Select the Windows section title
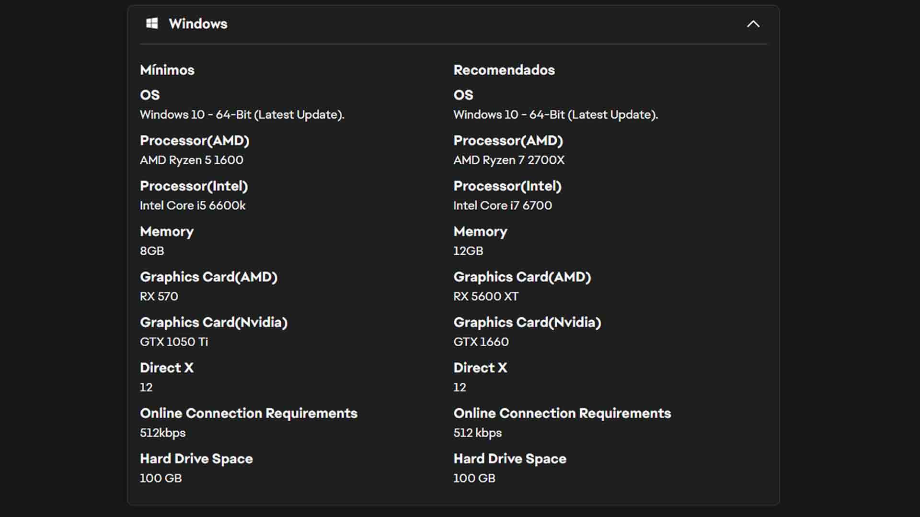The width and height of the screenshot is (920, 517). coord(198,24)
